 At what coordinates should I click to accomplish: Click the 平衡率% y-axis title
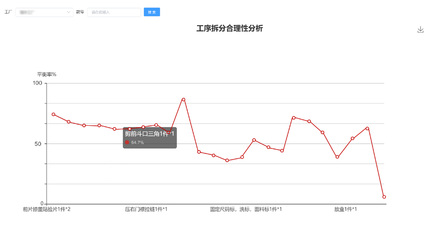(46, 74)
